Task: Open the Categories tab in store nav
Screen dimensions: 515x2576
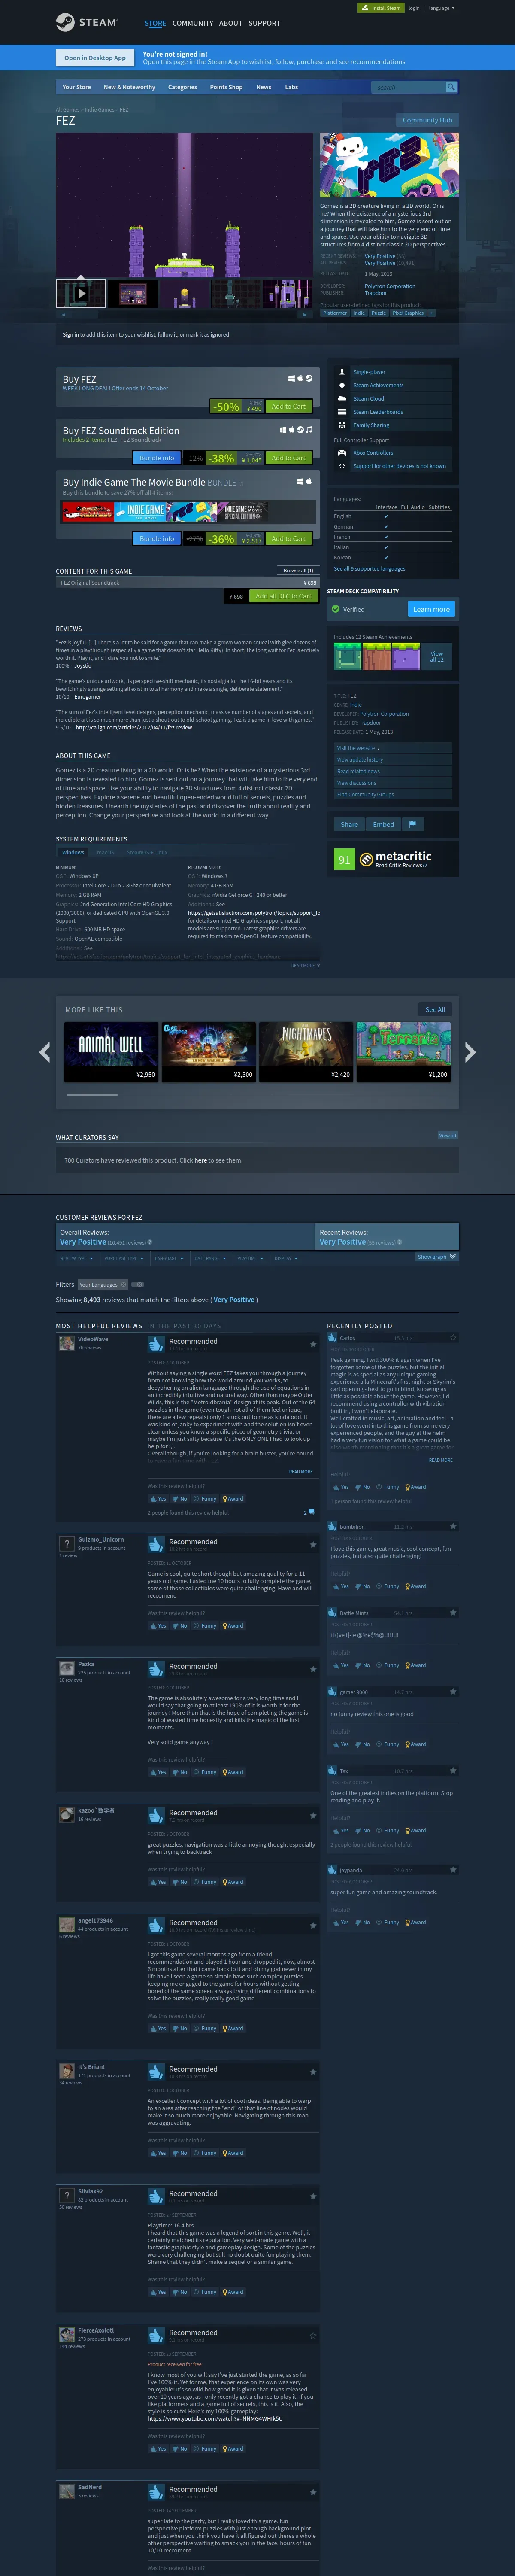Action: click(182, 87)
